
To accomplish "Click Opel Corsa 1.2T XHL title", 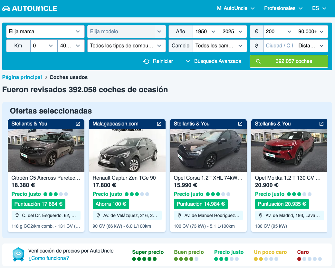I will pos(208,178).
